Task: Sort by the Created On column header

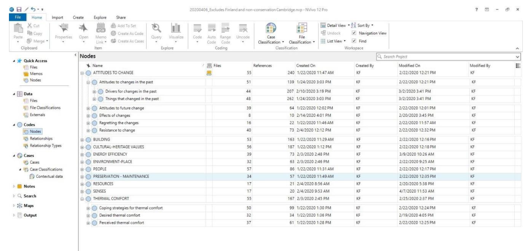Action: click(x=306, y=66)
